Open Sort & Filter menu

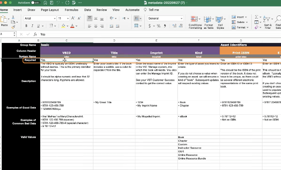click(268, 22)
